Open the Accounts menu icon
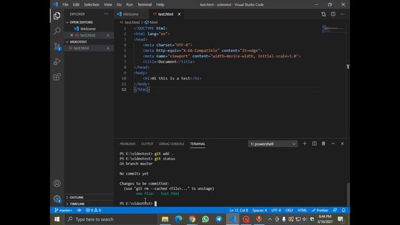The width and height of the screenshot is (400, 225). tap(57, 183)
